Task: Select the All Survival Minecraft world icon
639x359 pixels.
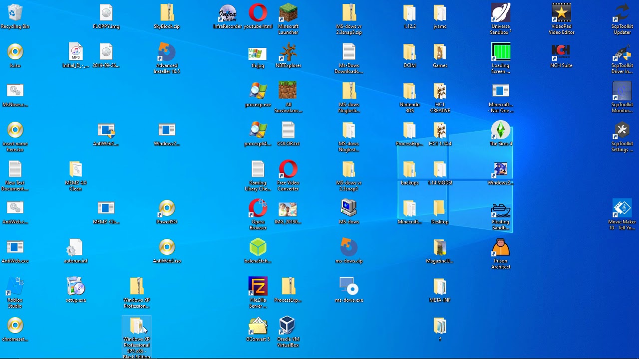Action: pos(288,91)
